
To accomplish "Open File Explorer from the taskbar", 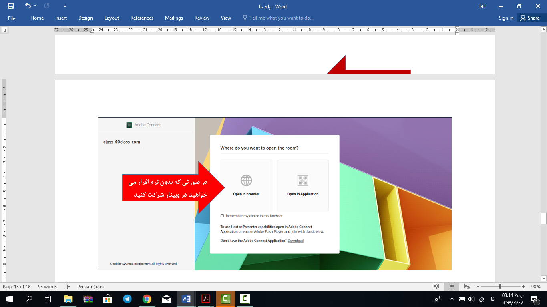I will point(68,299).
